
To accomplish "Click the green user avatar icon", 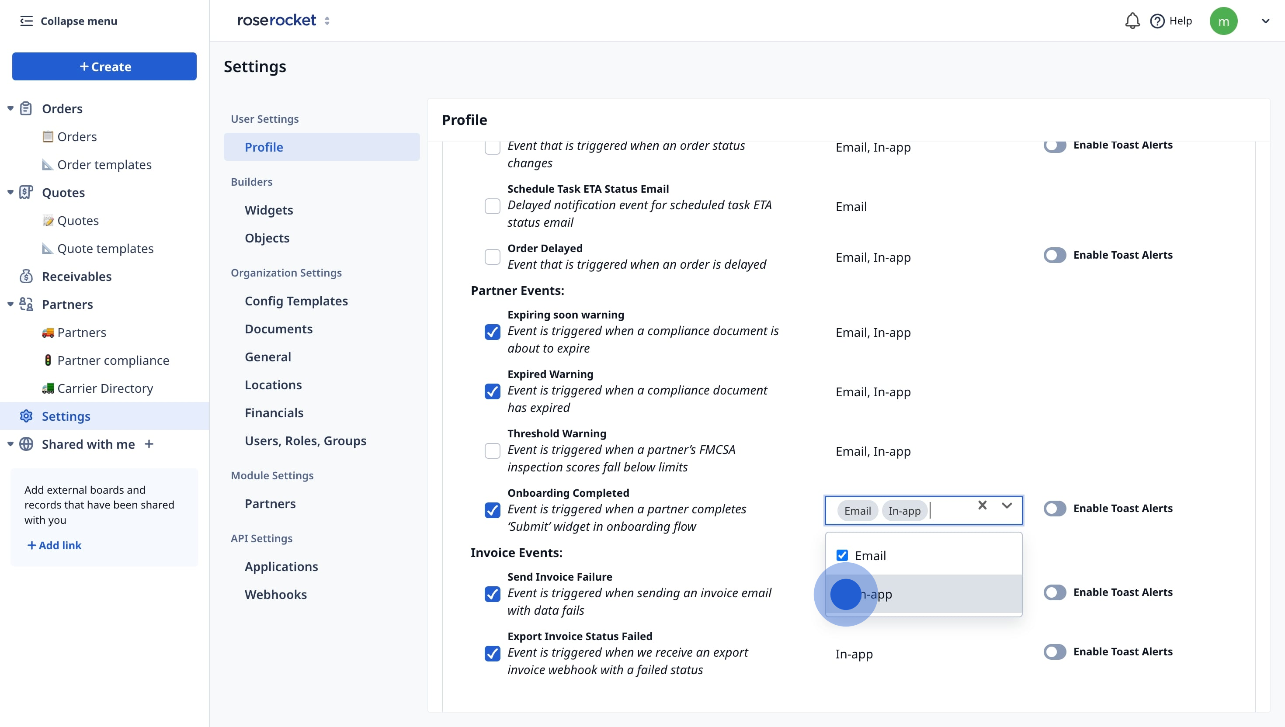I will (1222, 21).
